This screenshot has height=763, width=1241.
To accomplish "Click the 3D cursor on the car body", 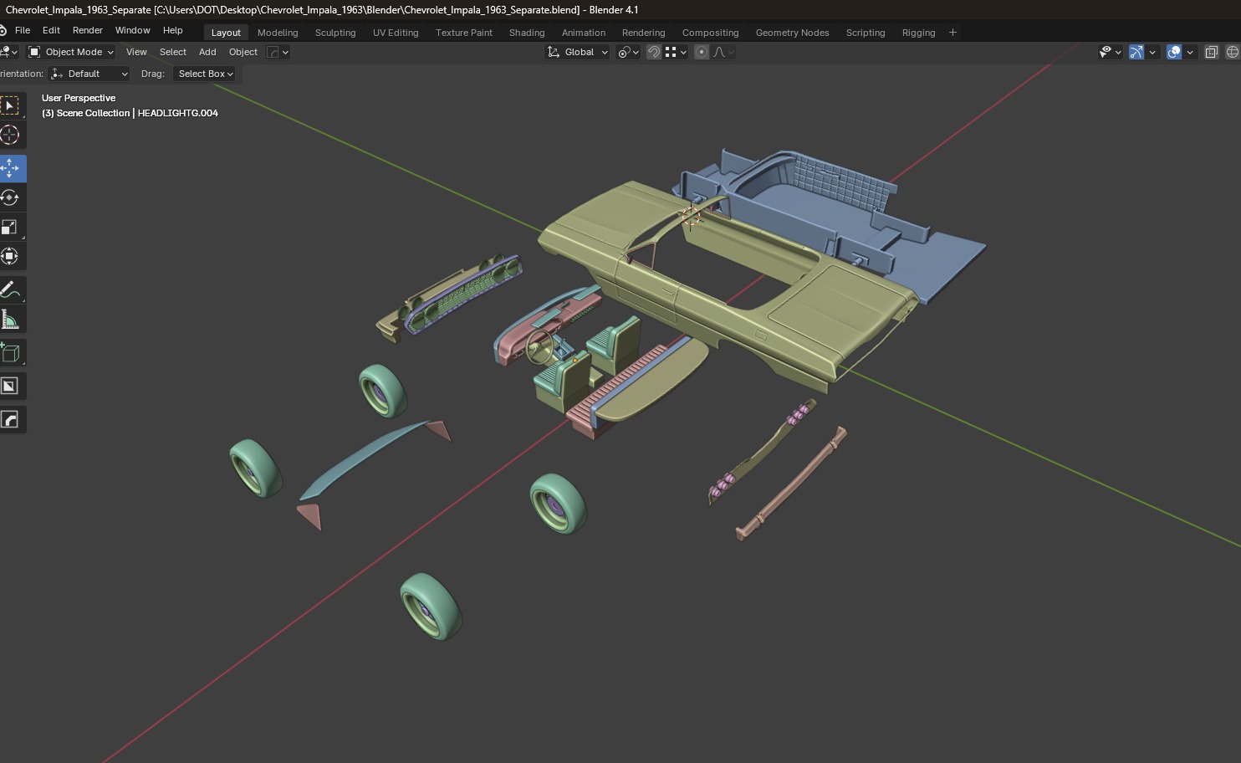I will pos(691,217).
